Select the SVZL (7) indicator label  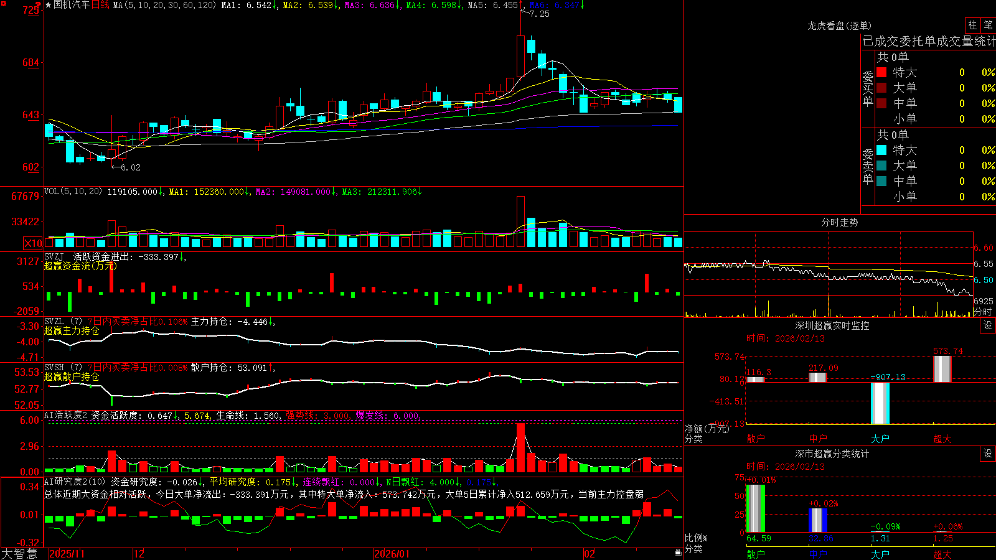coord(63,322)
